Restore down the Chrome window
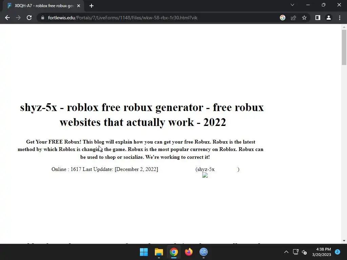The image size is (347, 260). pos(324,5)
